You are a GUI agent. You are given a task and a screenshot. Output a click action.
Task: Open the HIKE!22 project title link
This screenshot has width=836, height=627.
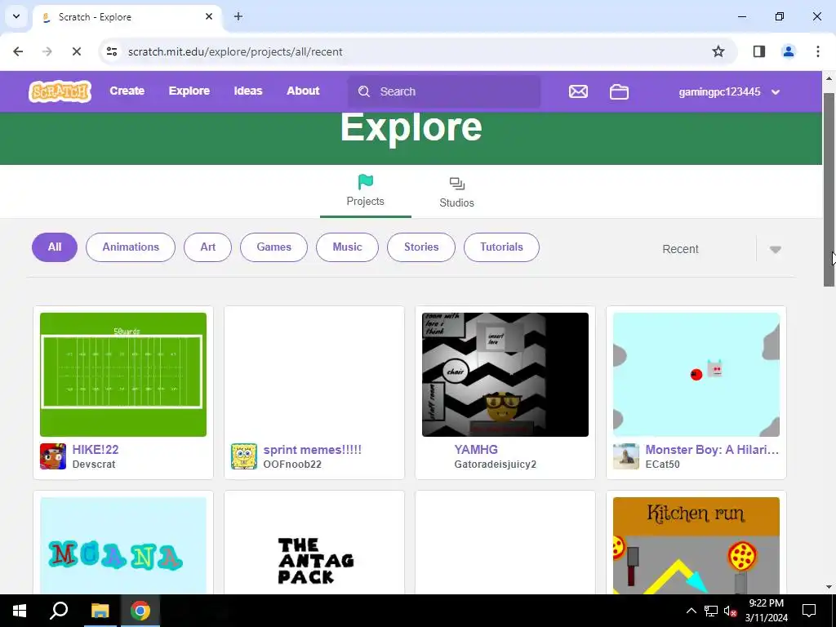tap(96, 450)
